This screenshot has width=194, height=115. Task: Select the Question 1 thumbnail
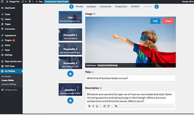coord(70,90)
